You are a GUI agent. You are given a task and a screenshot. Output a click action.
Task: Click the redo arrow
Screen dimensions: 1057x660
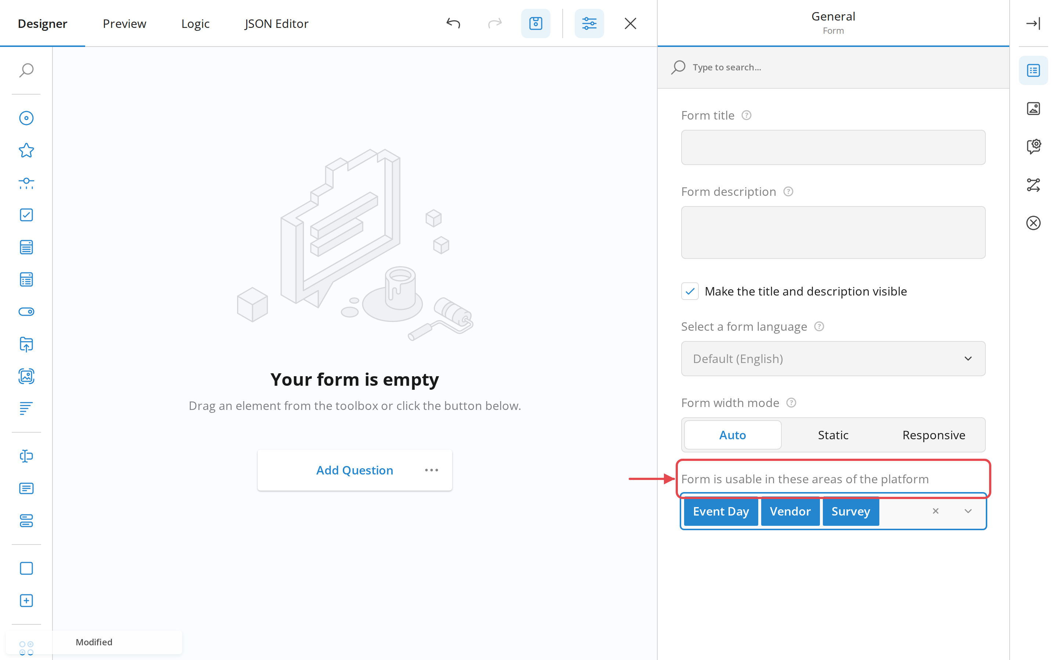[x=494, y=23]
